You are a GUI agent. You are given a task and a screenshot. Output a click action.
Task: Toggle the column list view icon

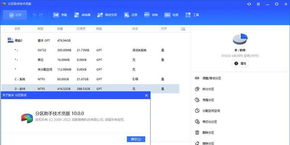tap(183, 29)
